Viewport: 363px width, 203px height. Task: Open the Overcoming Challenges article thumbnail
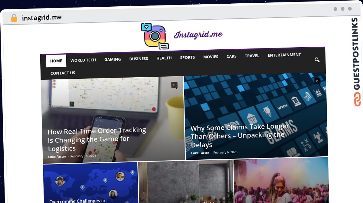pyautogui.click(x=90, y=182)
